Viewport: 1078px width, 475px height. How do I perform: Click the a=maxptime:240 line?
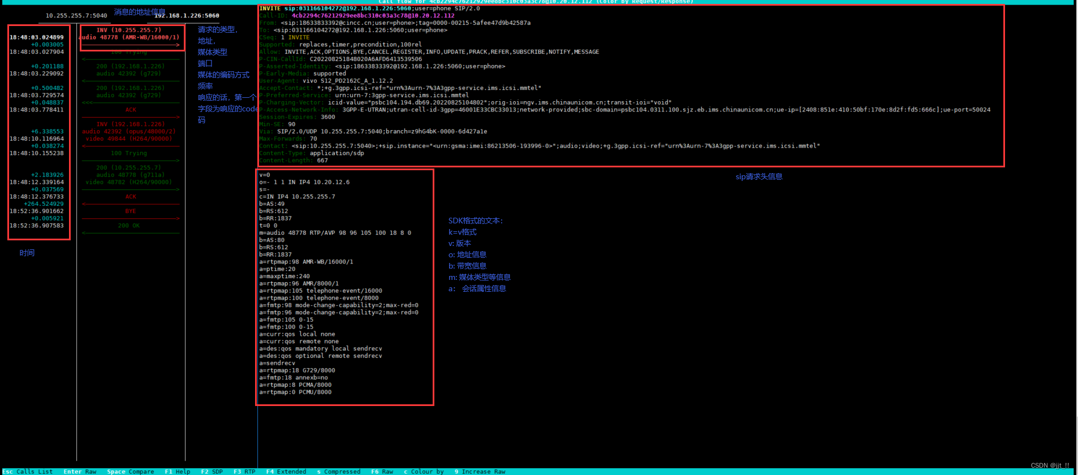click(x=284, y=277)
